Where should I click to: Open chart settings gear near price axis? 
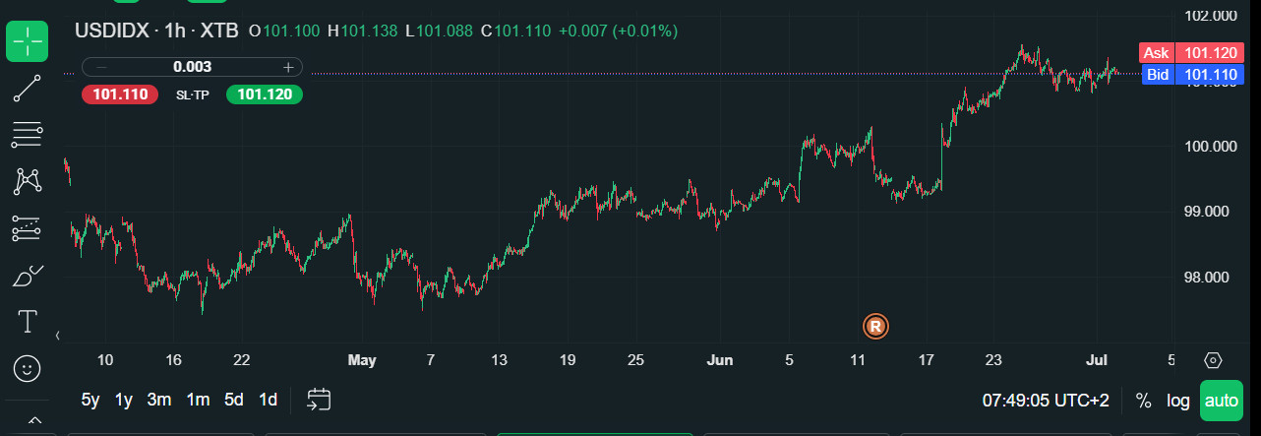1213,360
